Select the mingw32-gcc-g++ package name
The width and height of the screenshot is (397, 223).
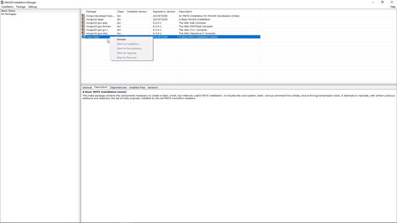(97, 30)
